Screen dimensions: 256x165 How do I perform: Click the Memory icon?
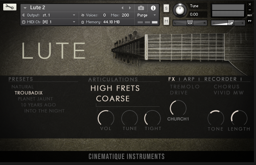coord(83,22)
